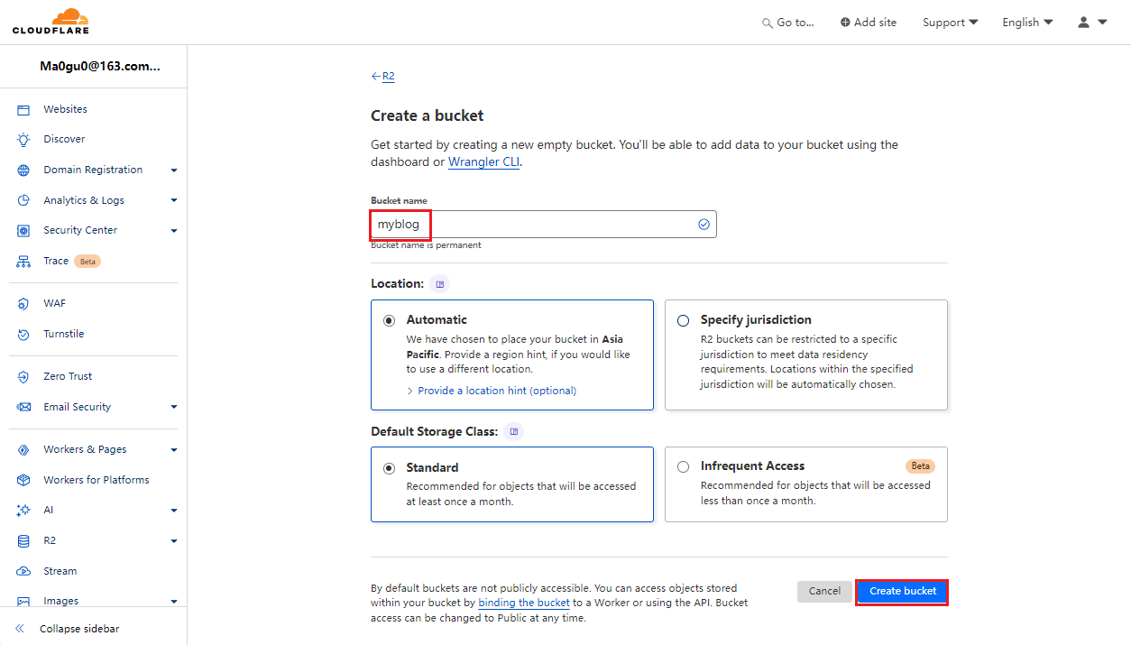1131x645 pixels.
Task: Click Collapse sidebar text
Action: pyautogui.click(x=79, y=629)
